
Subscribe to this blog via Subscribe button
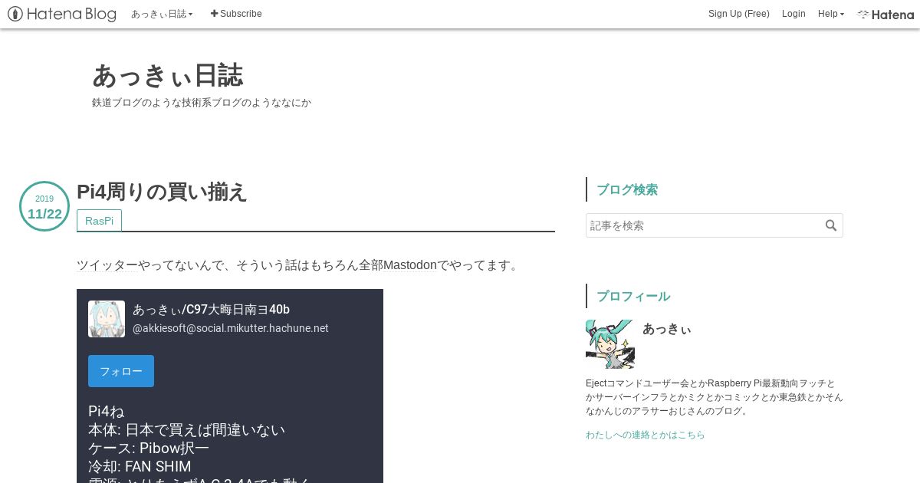pyautogui.click(x=236, y=14)
